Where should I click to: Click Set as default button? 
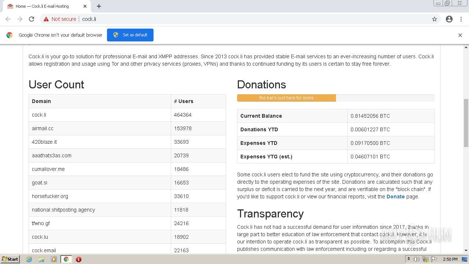[130, 35]
